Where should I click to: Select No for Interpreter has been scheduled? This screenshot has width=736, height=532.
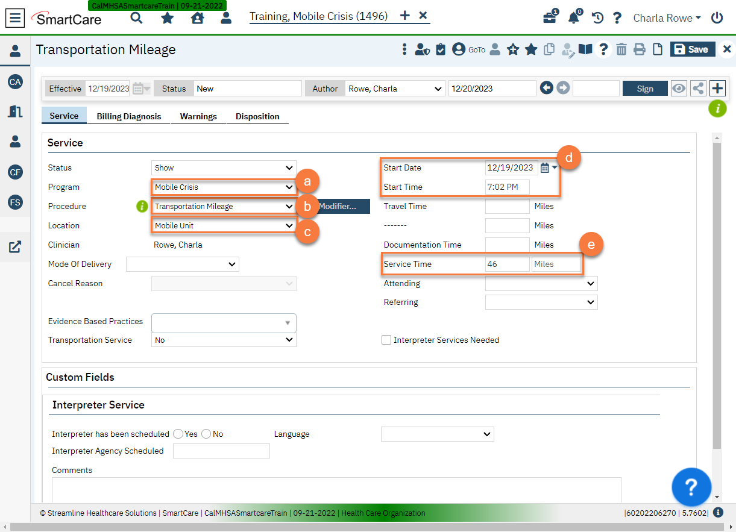coord(206,434)
